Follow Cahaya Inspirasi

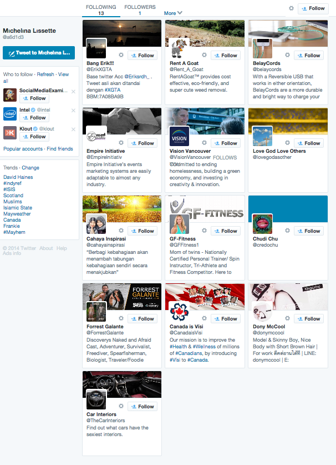click(x=142, y=231)
